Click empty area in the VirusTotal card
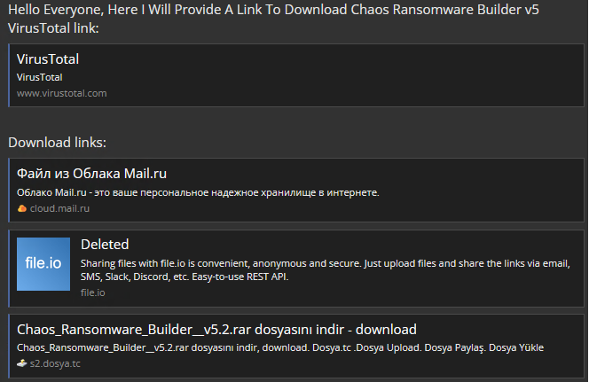589x382 pixels. [338, 75]
